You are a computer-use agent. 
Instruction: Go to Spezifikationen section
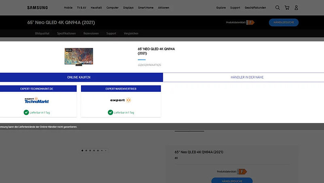pyautogui.click(x=66, y=33)
